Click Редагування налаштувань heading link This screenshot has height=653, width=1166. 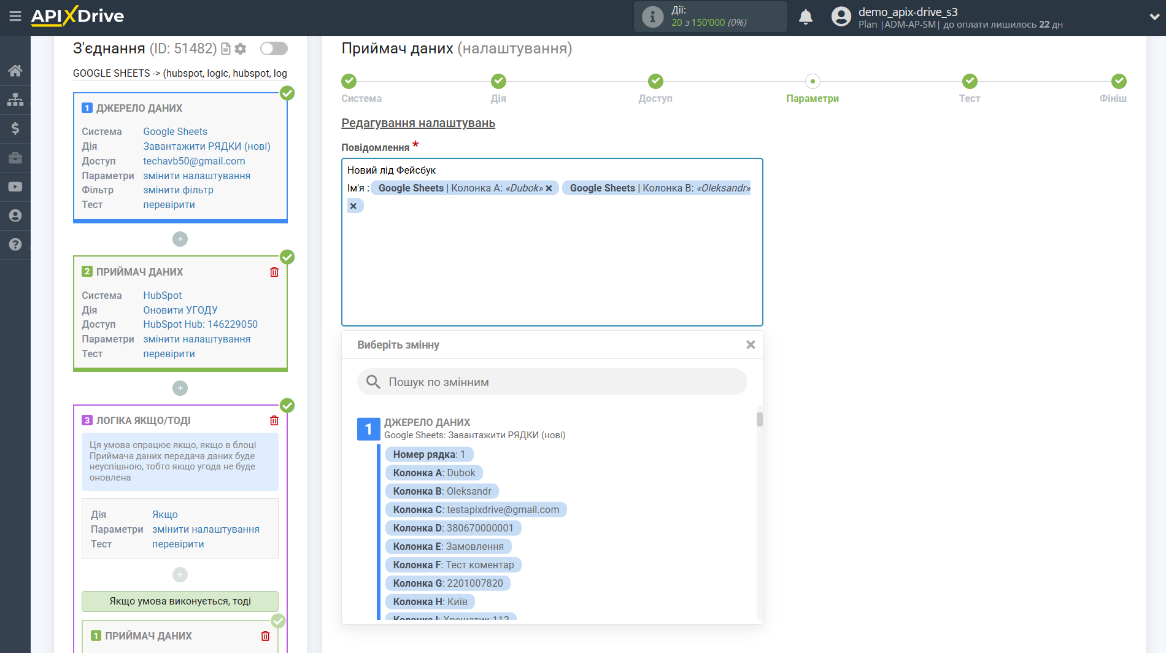pos(419,123)
